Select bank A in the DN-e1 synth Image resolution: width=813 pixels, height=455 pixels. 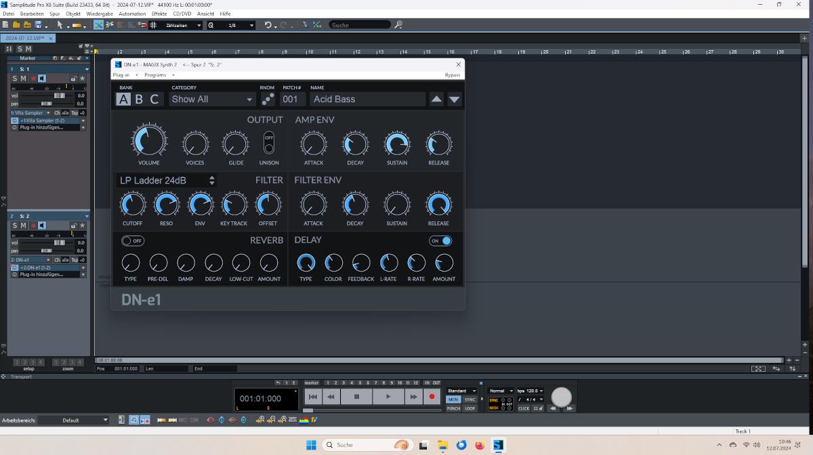123,100
